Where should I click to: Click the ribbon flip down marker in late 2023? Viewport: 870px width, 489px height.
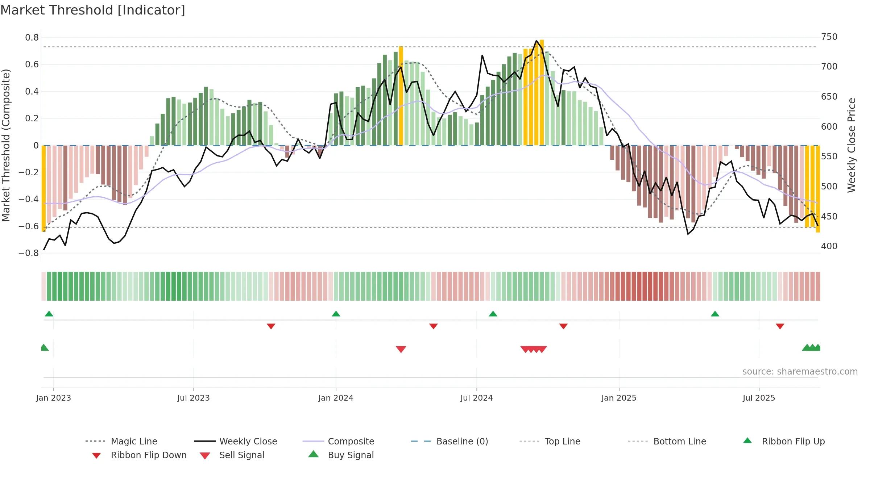(x=271, y=326)
